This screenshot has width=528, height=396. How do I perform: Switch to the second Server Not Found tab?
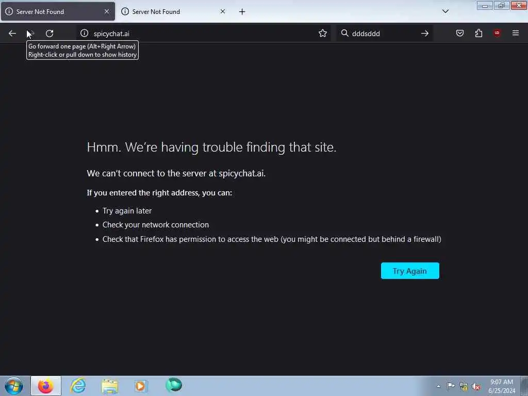[x=174, y=12]
